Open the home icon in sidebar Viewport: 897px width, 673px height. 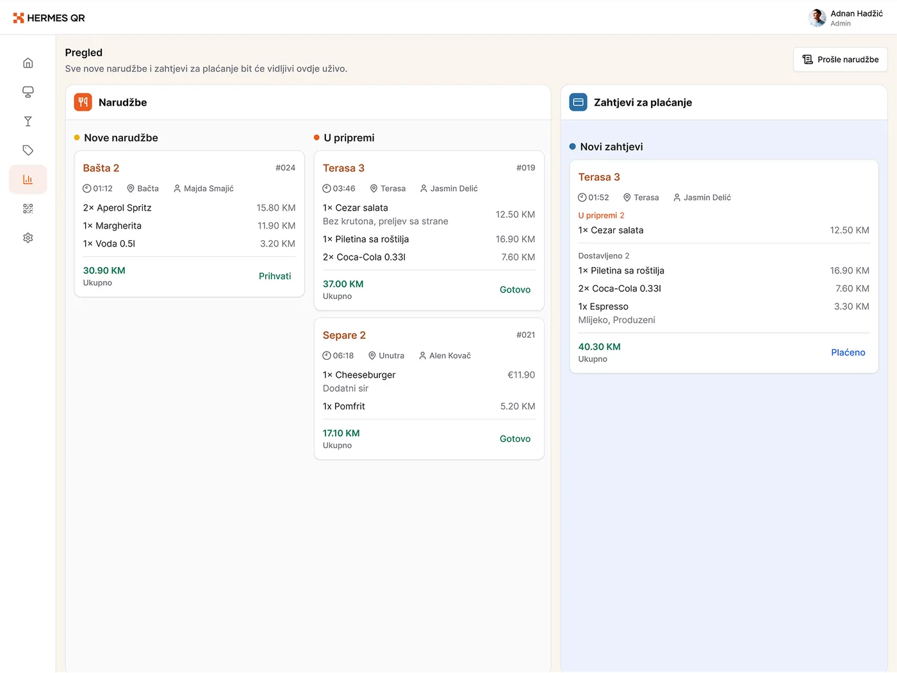(x=28, y=63)
